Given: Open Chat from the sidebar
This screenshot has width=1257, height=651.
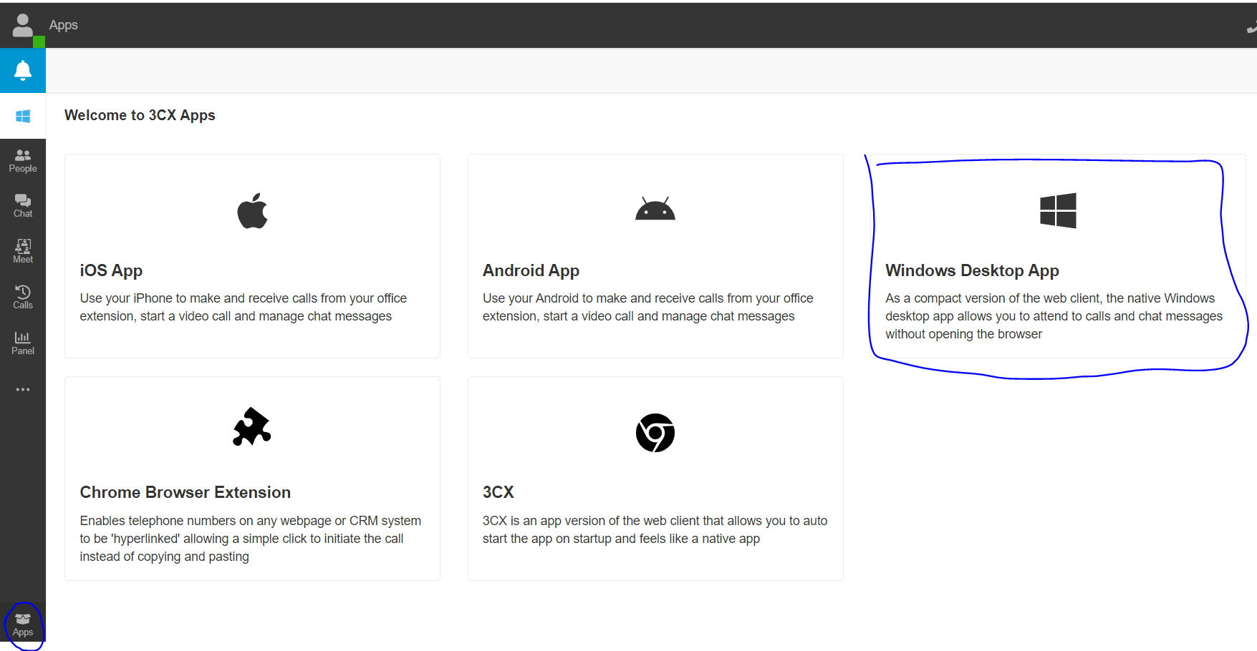Looking at the screenshot, I should point(23,206).
